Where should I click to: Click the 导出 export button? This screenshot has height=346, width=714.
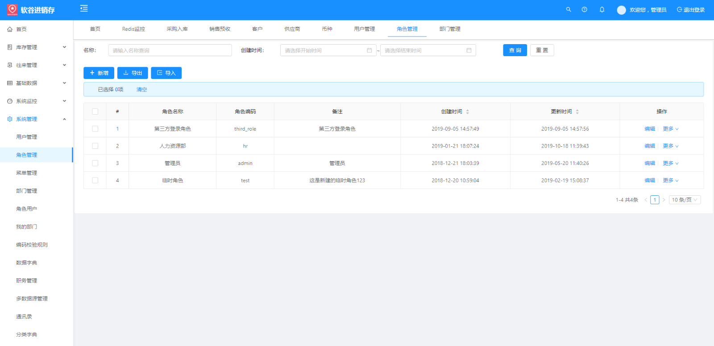[133, 73]
